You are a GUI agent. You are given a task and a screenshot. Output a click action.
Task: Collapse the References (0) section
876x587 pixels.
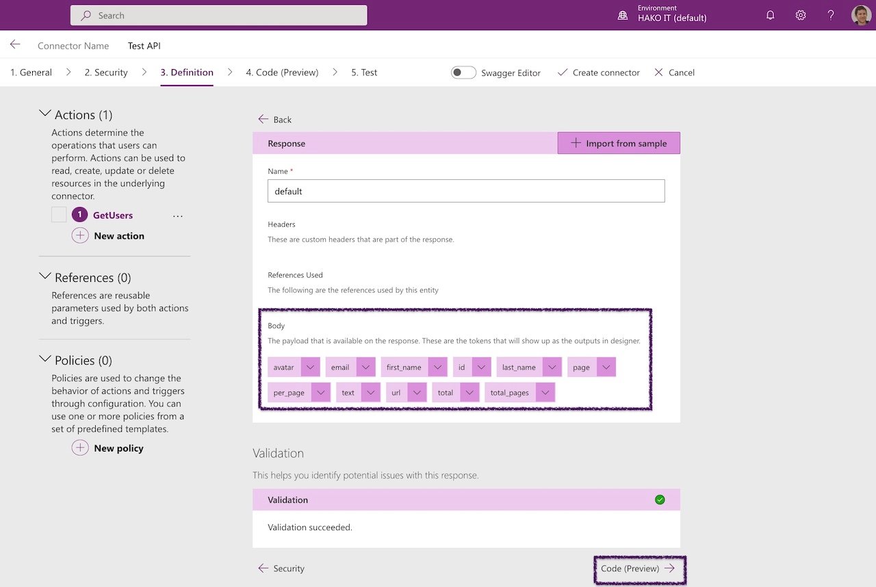coord(45,276)
